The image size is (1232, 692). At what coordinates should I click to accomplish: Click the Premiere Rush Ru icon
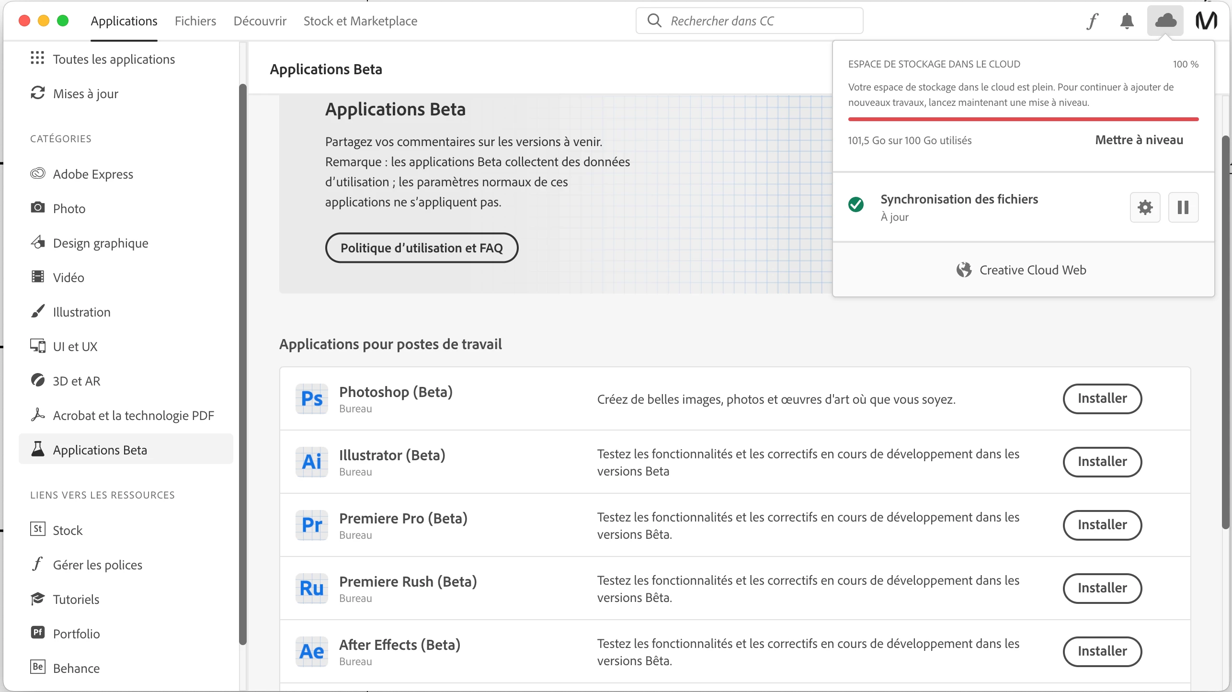(x=311, y=588)
